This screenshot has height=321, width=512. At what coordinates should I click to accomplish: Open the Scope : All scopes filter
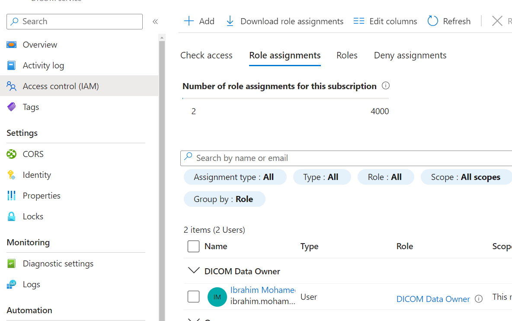(466, 177)
